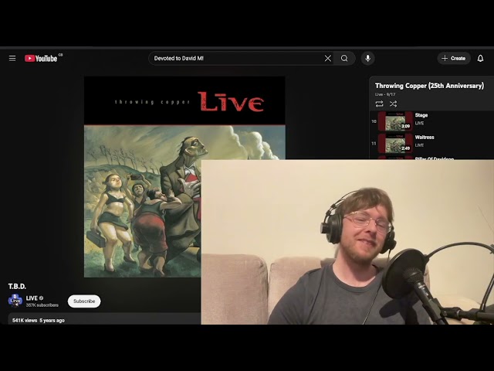
Task: Click the Throwing Copper album art video
Action: point(184,177)
